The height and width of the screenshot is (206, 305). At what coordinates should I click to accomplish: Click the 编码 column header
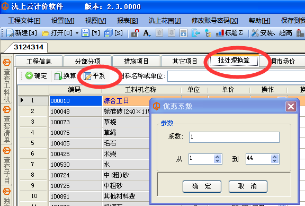tap(75, 90)
